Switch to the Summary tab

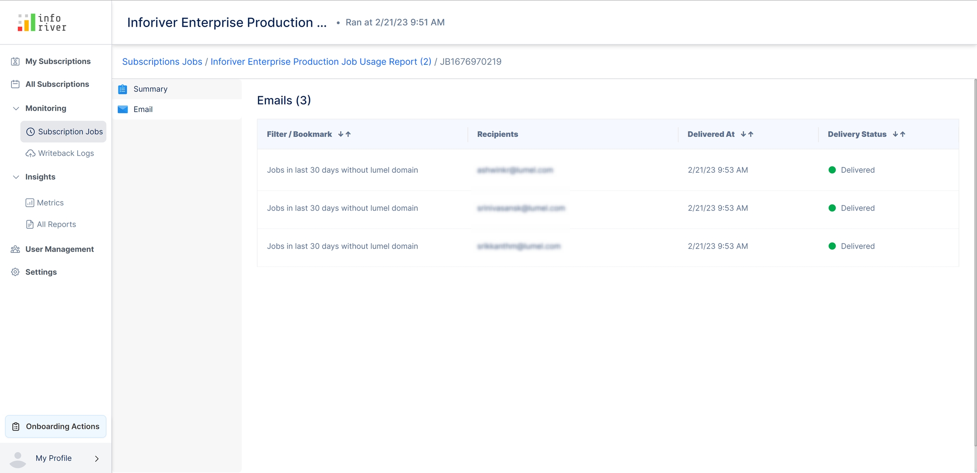[150, 89]
